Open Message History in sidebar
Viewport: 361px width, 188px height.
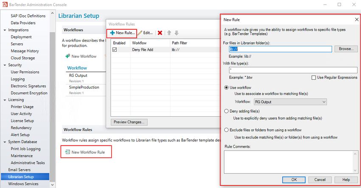[x=25, y=51]
